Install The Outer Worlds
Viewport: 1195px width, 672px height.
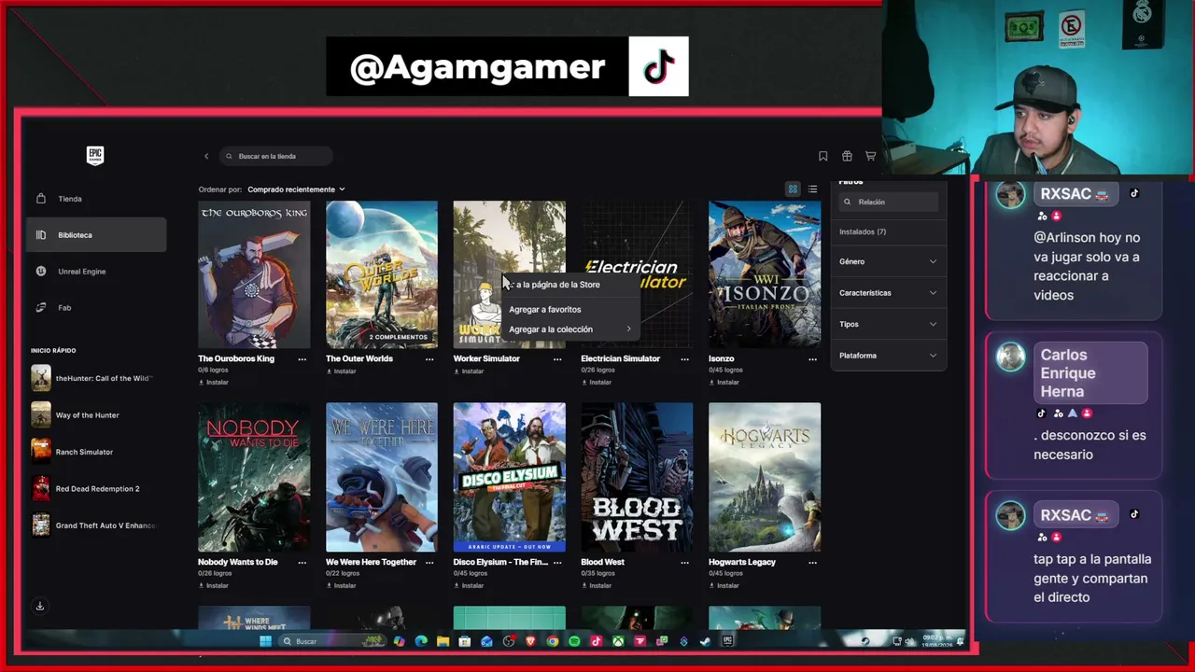pyautogui.click(x=341, y=371)
